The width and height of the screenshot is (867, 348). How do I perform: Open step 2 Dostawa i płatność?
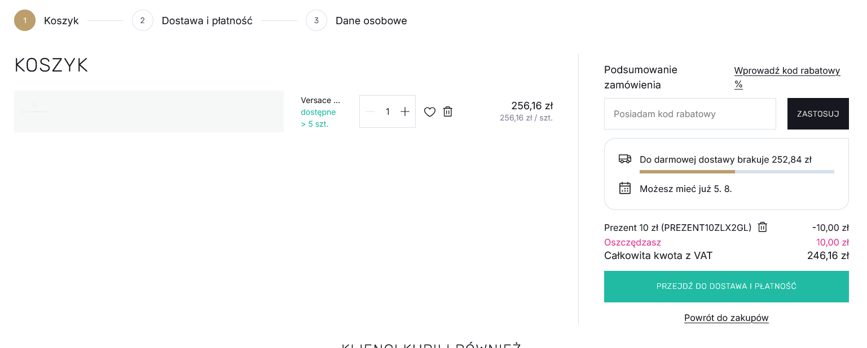[207, 21]
